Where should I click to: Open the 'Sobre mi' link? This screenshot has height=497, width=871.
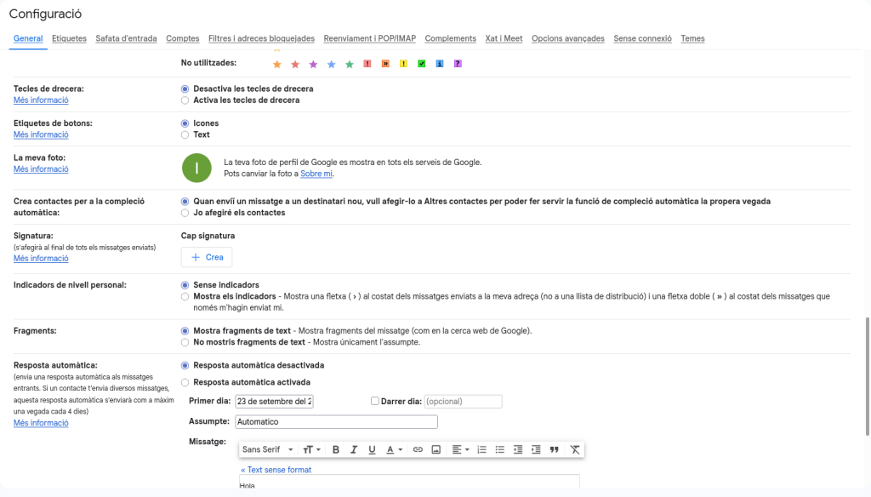316,174
